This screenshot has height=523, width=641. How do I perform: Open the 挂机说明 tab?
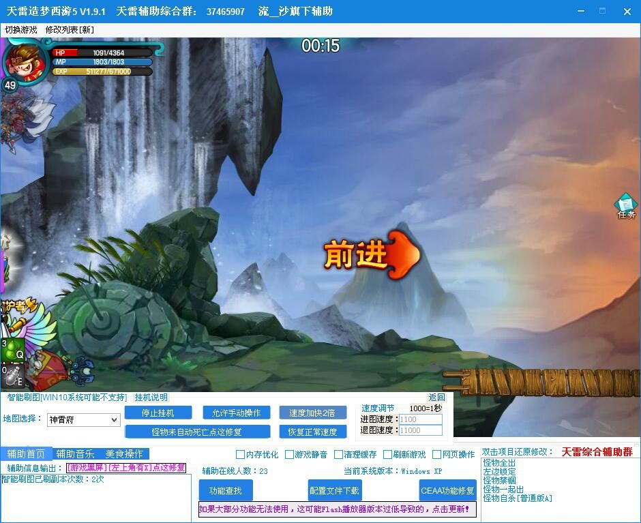tap(151, 398)
